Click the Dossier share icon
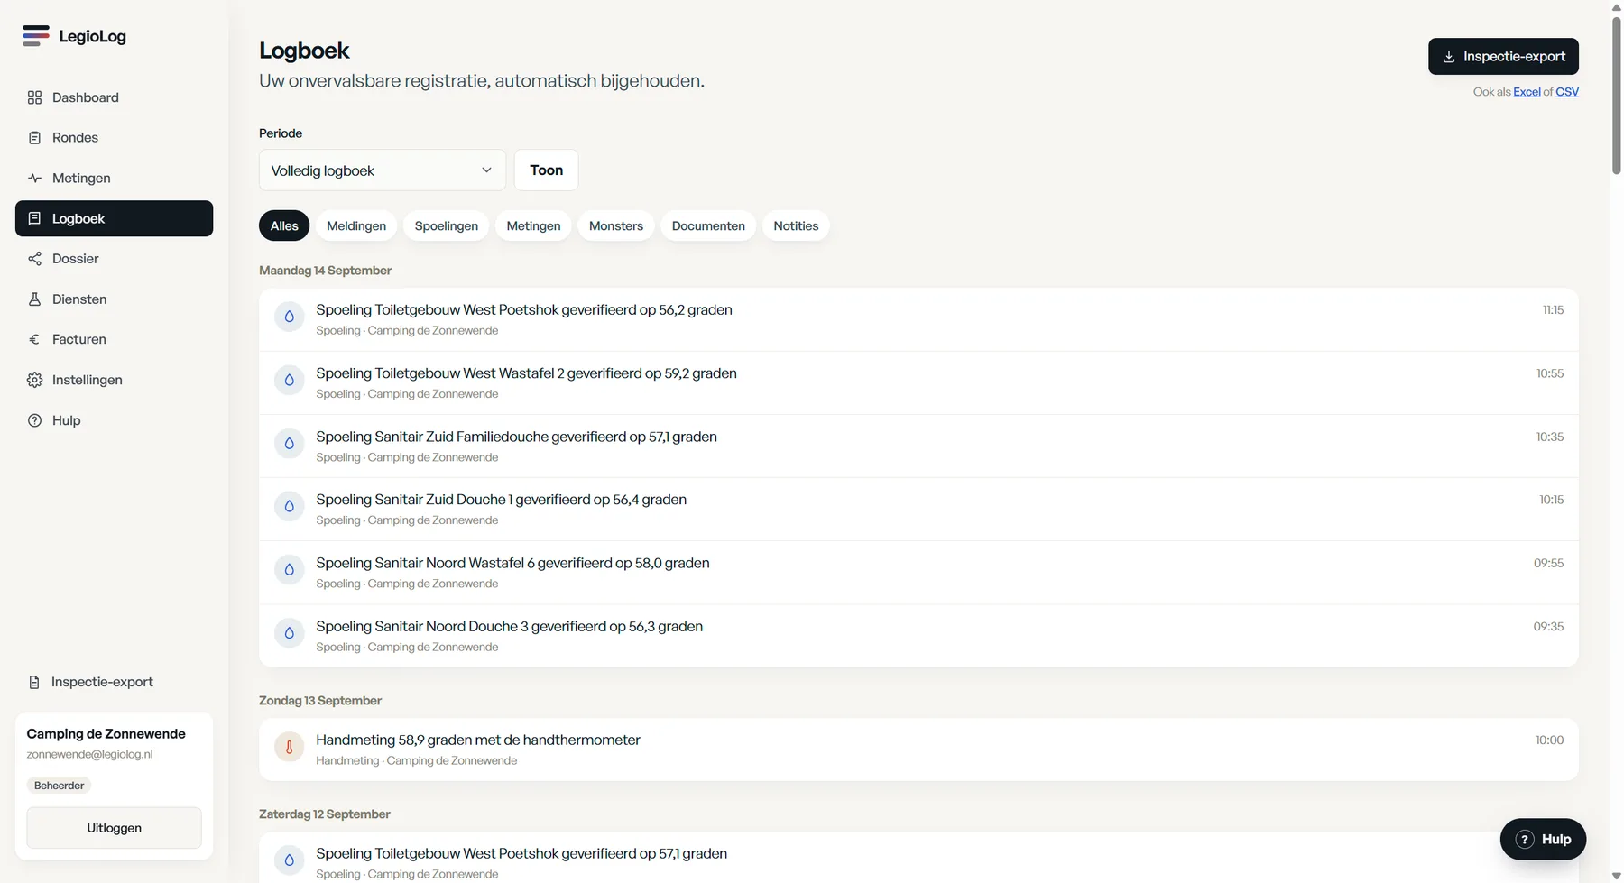The width and height of the screenshot is (1624, 883). pyautogui.click(x=34, y=259)
